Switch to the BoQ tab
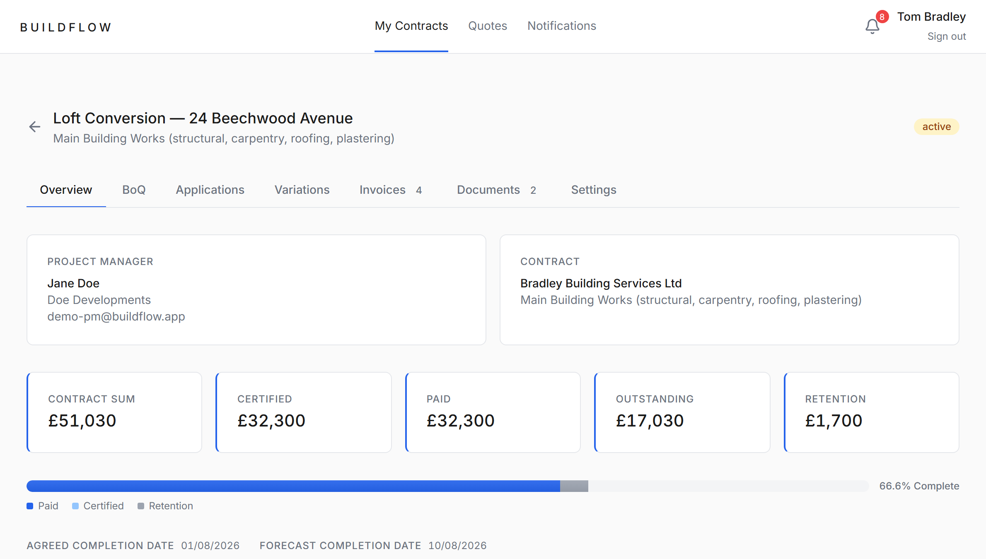This screenshot has height=559, width=986. click(134, 190)
